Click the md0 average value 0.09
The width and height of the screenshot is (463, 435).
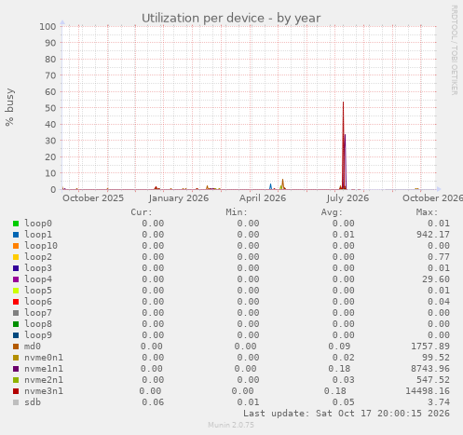(339, 347)
